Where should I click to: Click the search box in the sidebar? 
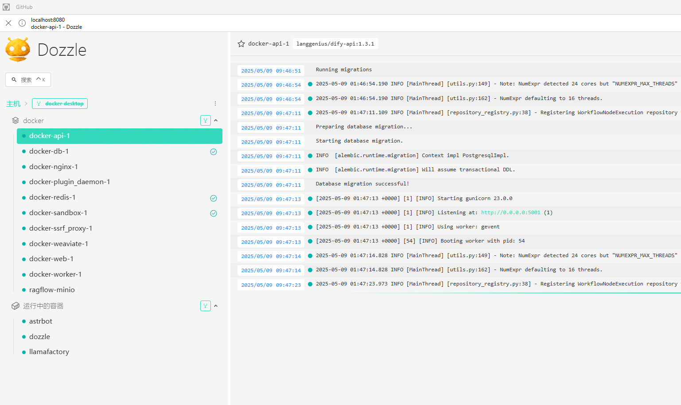pos(28,80)
